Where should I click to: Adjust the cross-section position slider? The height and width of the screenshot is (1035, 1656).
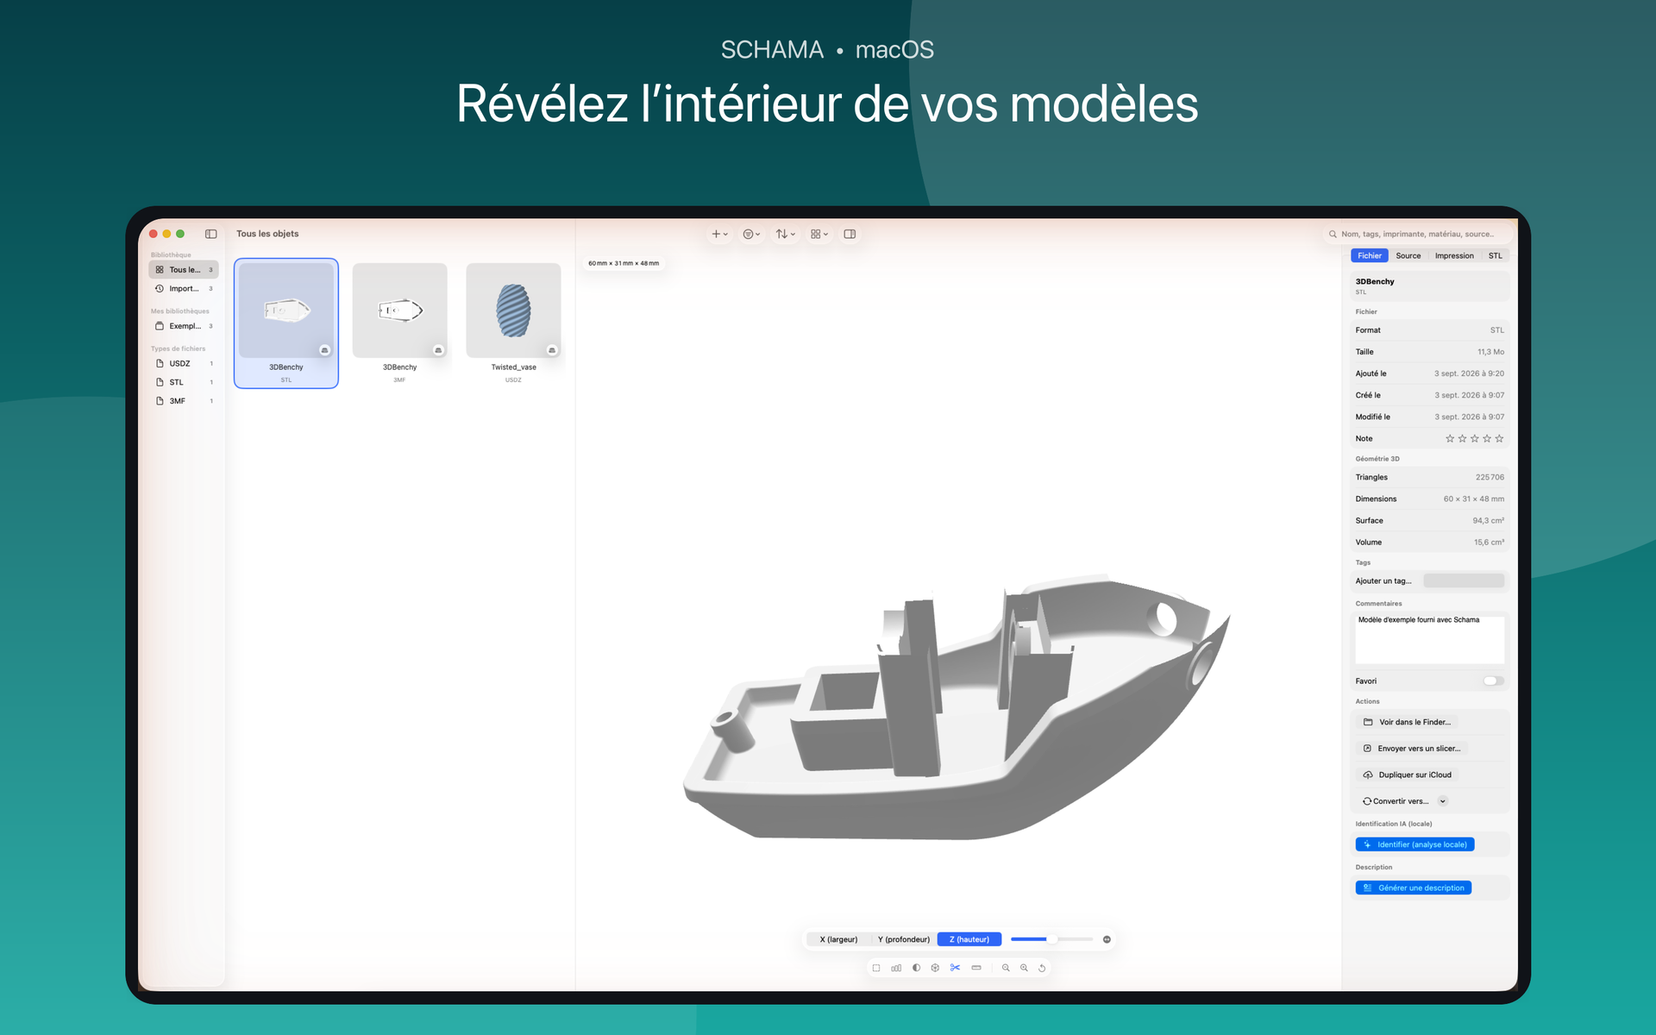[1051, 939]
